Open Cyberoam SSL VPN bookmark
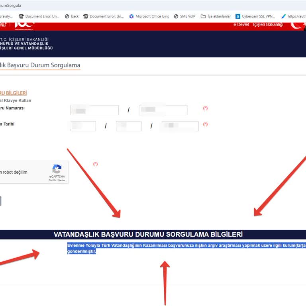 255,16
